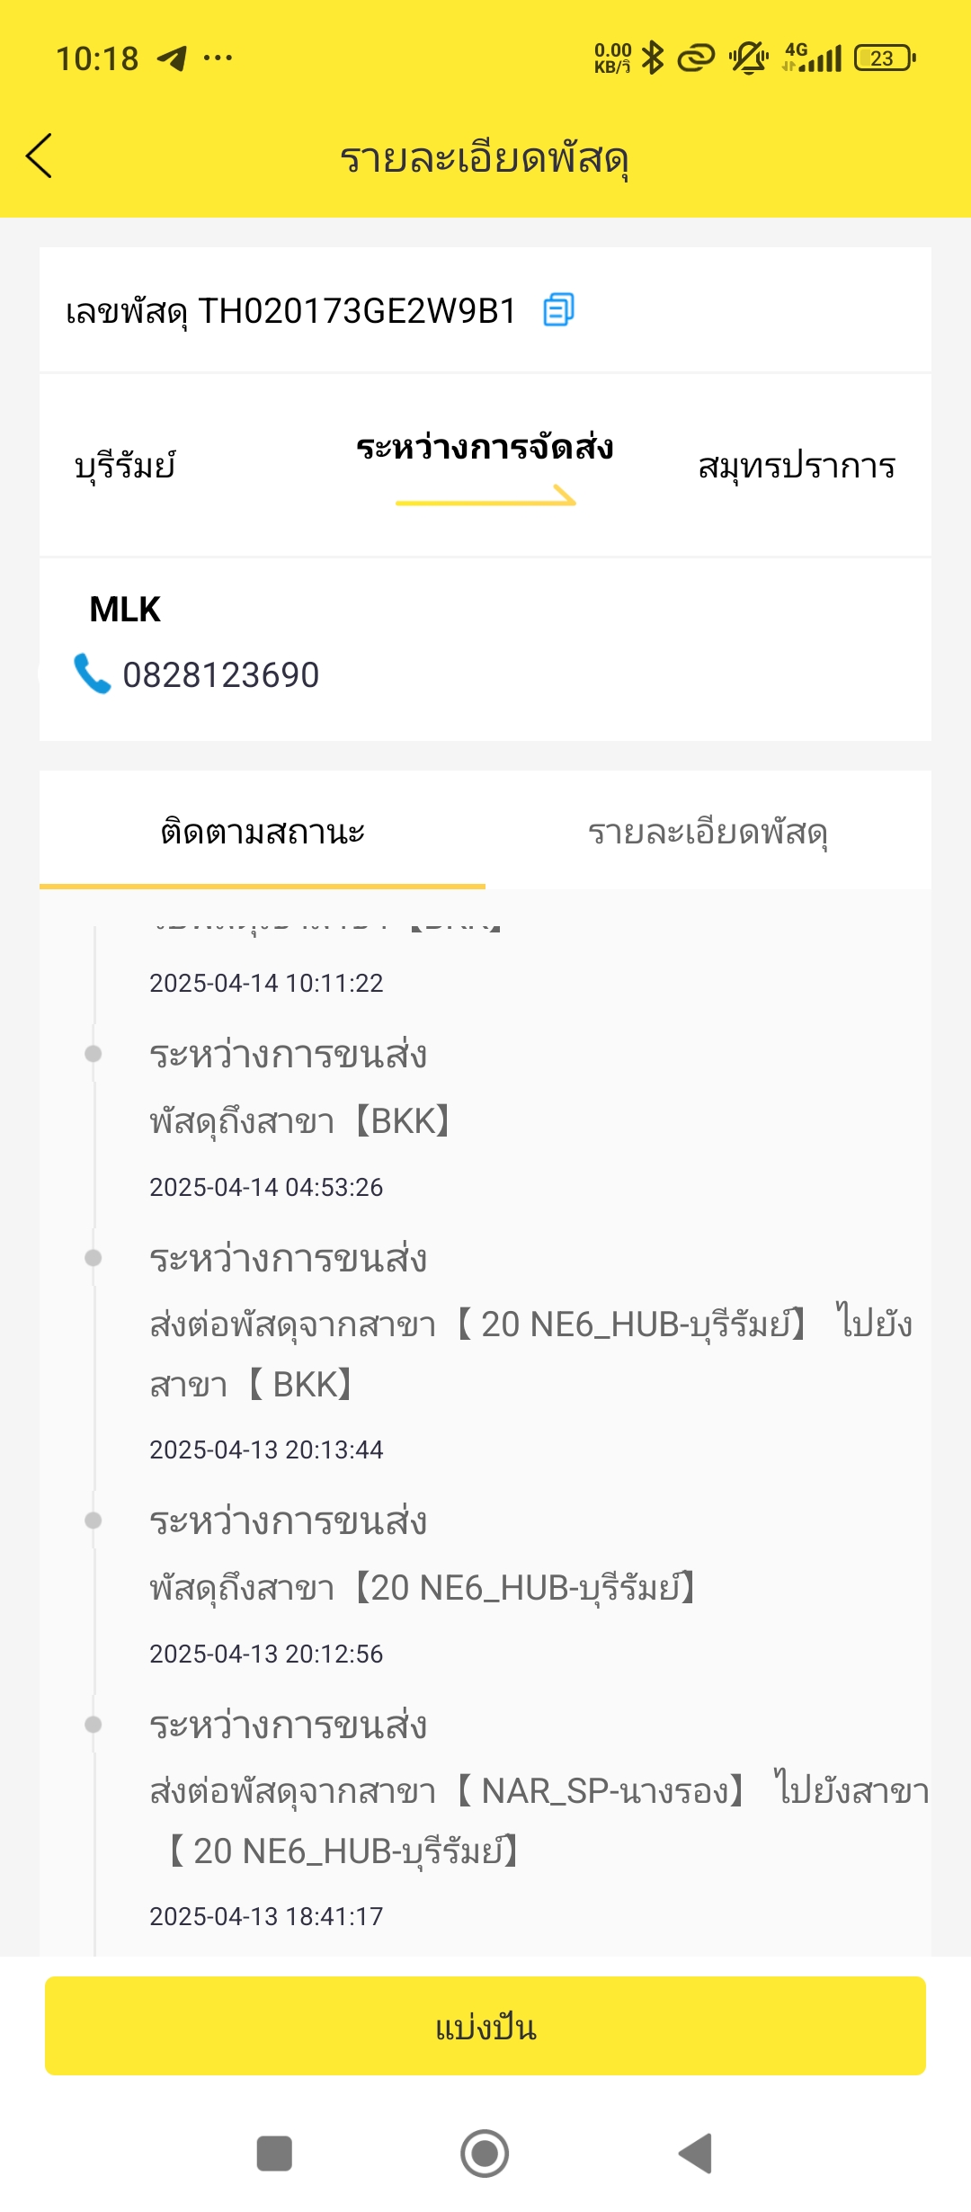The width and height of the screenshot is (971, 2212).
Task: Tap the yellow delivery progress arrow
Action: click(485, 496)
